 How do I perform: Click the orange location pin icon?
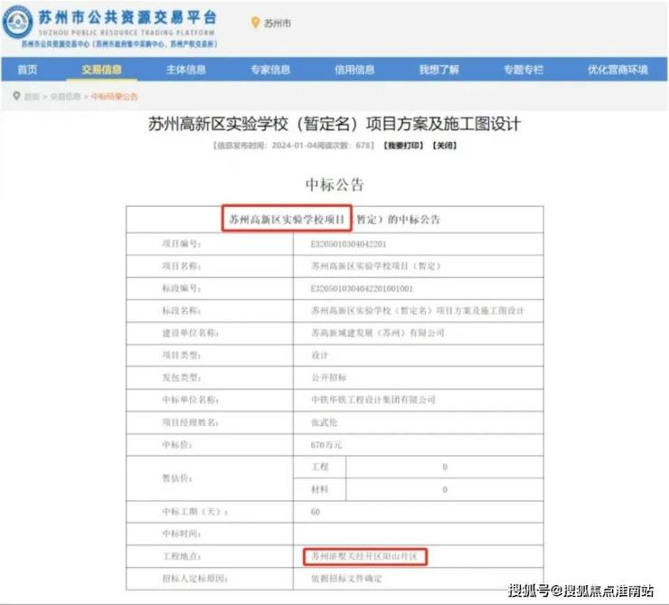point(255,23)
